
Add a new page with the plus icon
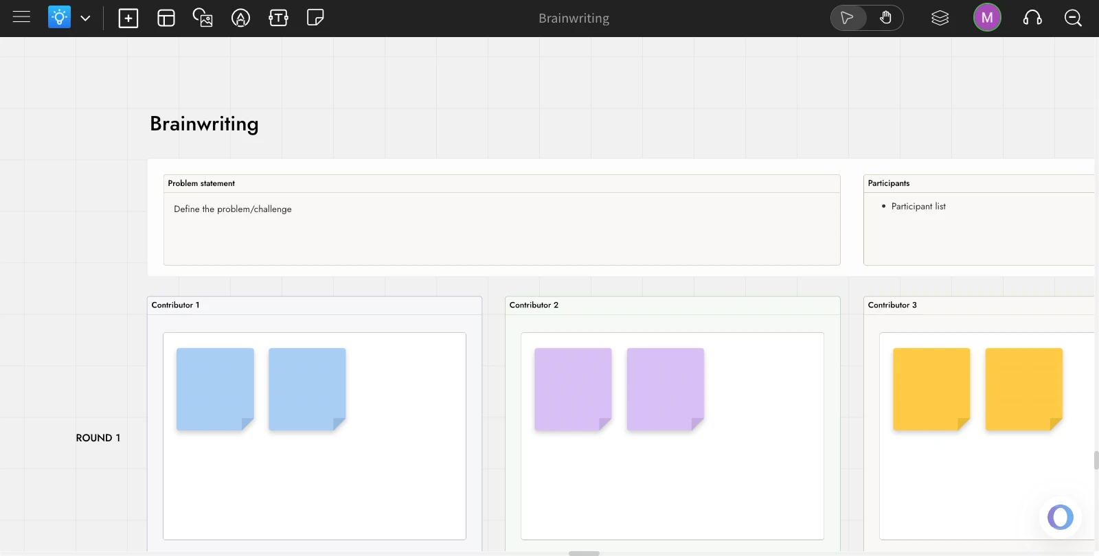tap(128, 18)
